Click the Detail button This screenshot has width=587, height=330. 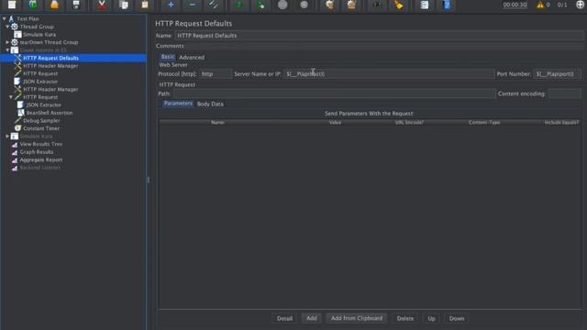click(x=284, y=318)
